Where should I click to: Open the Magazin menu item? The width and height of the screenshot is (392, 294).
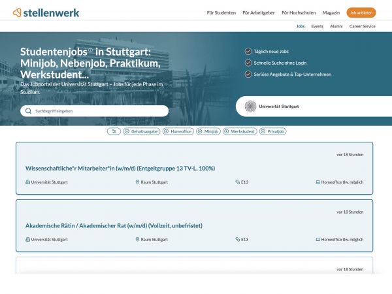(331, 13)
